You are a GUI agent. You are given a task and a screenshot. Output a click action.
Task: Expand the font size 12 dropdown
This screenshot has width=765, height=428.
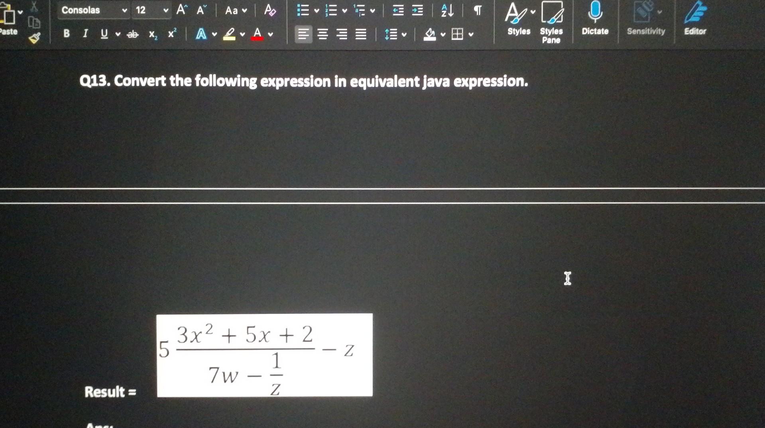click(166, 11)
